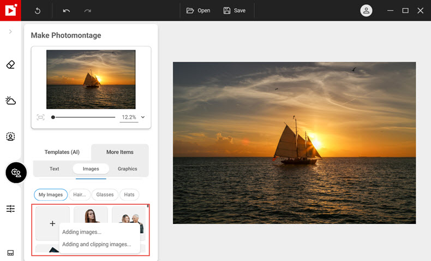Choose 'Adding and clipping images...' menu entry

[97, 244]
